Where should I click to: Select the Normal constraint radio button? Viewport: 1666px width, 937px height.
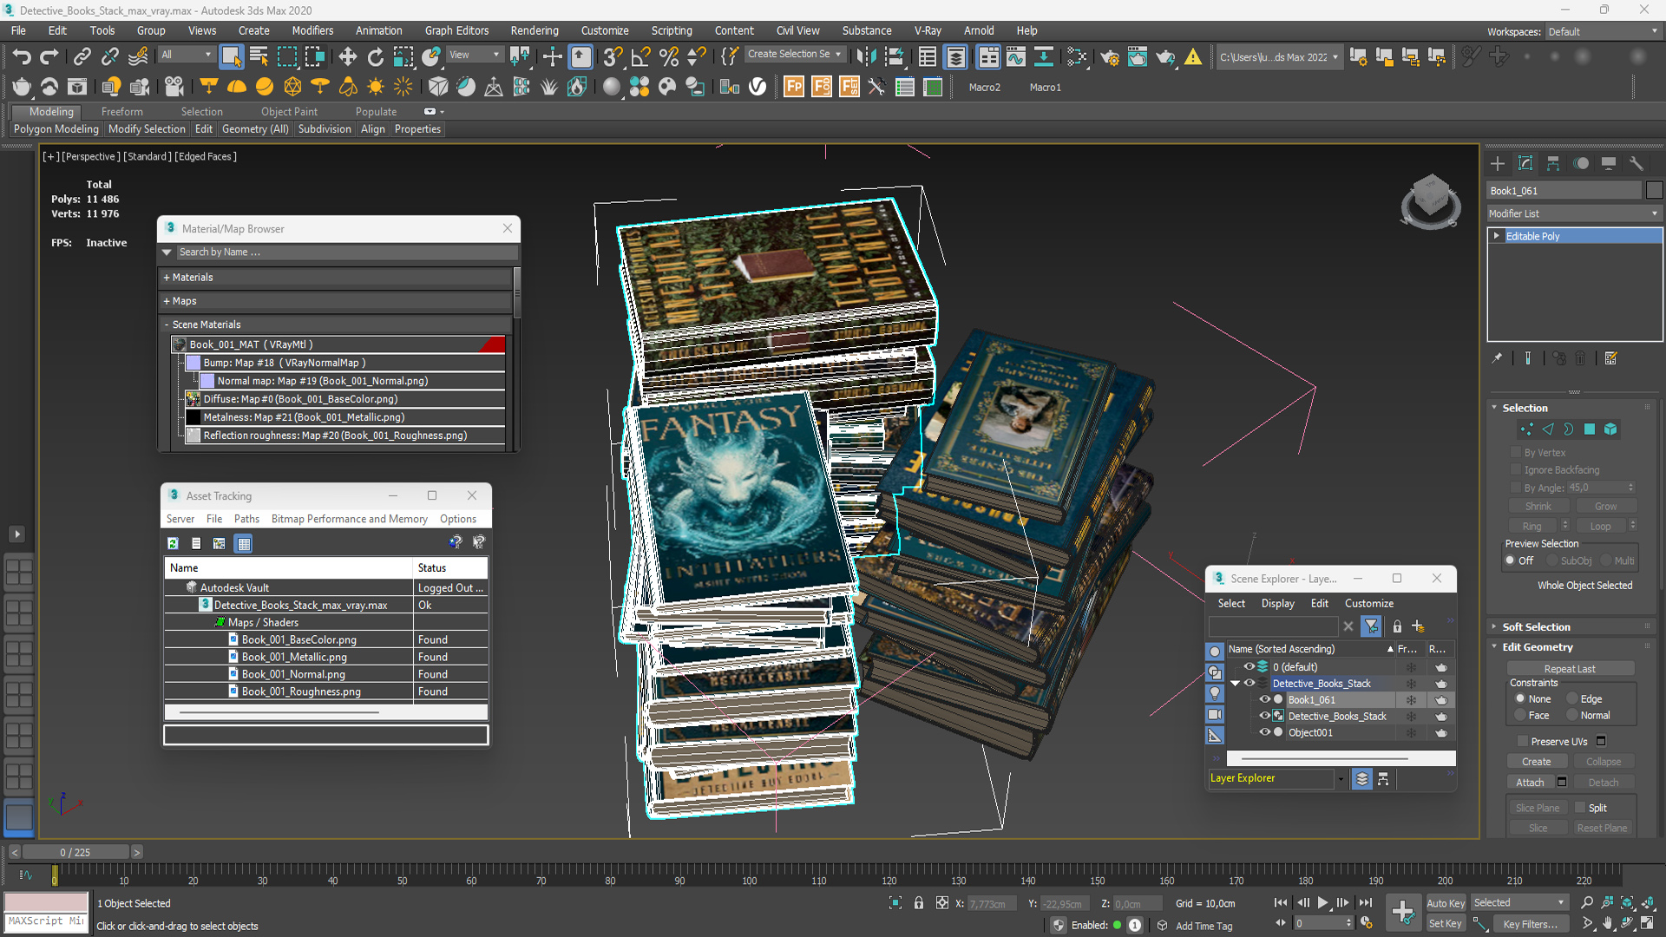(x=1572, y=715)
